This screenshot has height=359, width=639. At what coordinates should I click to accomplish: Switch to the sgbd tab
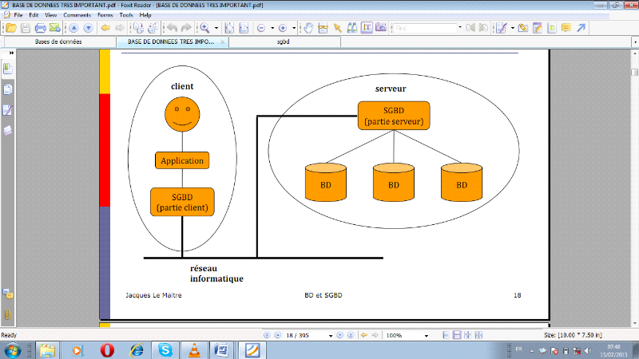283,41
